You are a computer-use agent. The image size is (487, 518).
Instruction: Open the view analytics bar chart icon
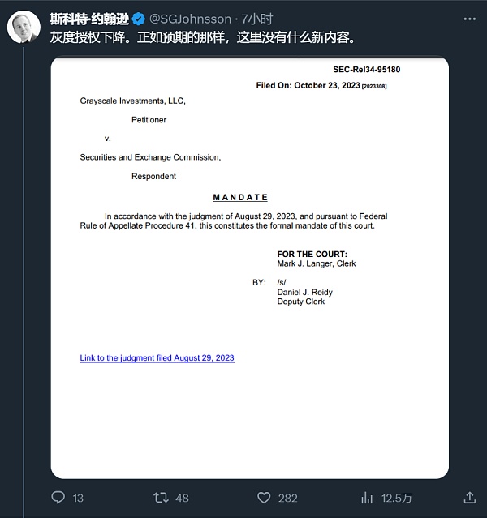pyautogui.click(x=367, y=498)
